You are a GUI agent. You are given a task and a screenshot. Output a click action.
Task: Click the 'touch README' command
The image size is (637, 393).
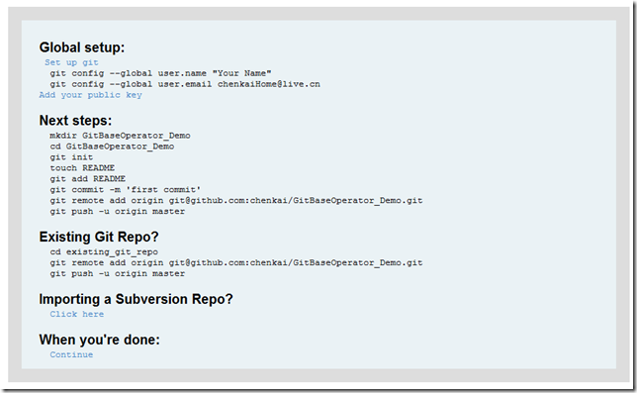click(x=82, y=168)
